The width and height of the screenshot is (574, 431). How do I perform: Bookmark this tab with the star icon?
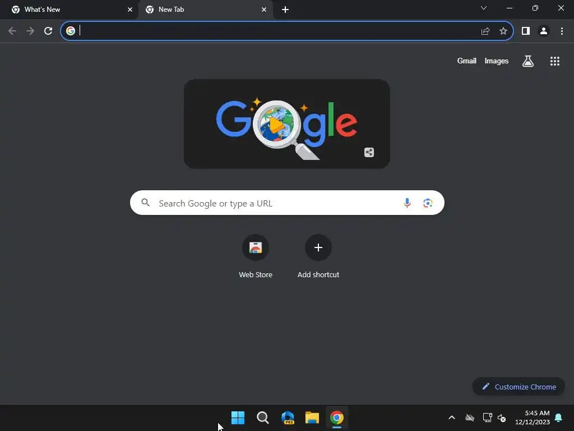click(503, 31)
